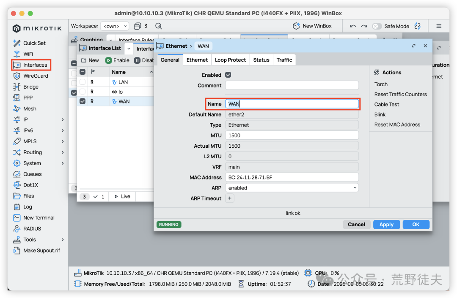Open Files in the sidebar
457x298 pixels.
24,196
